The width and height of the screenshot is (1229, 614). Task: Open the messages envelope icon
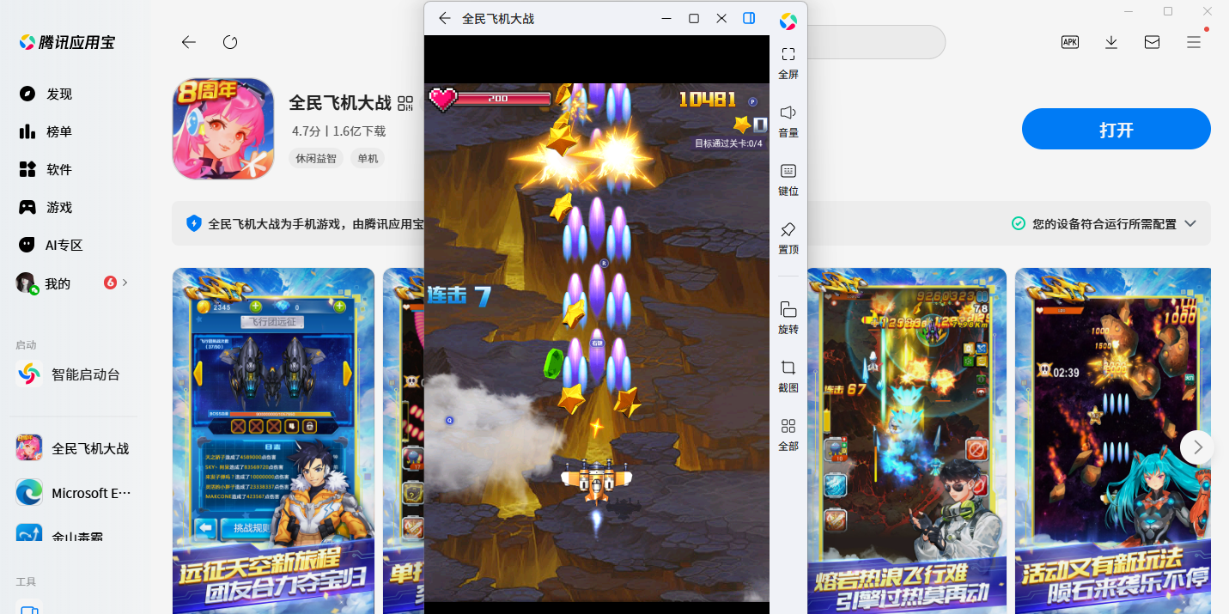1153,42
